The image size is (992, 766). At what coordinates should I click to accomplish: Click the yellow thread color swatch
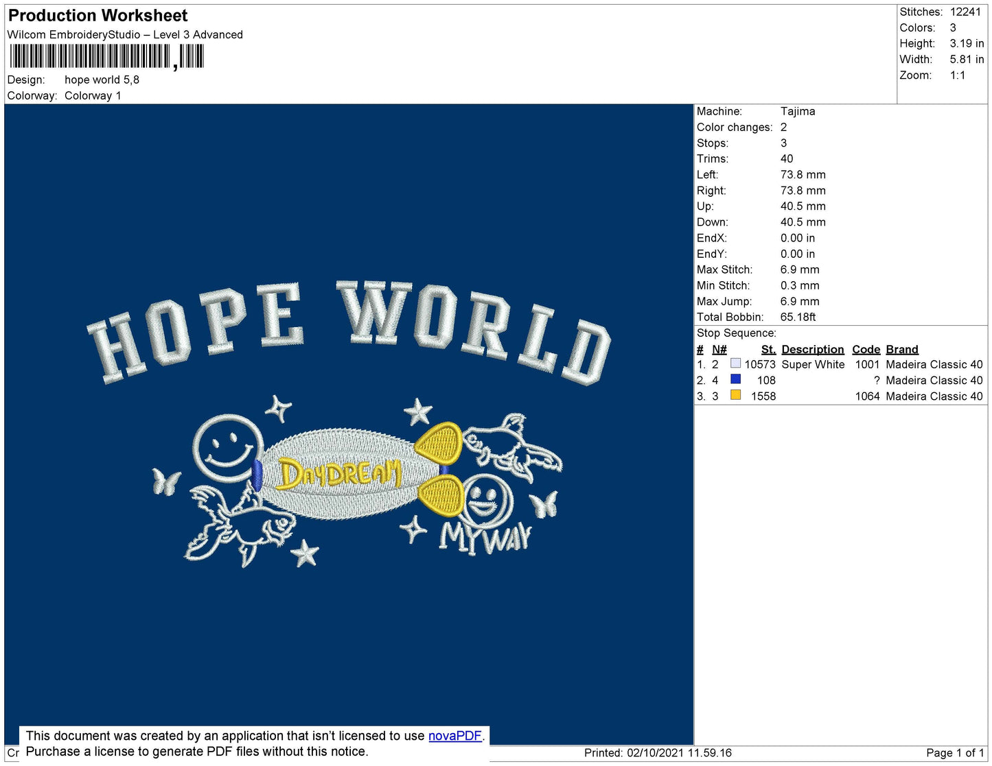point(735,395)
